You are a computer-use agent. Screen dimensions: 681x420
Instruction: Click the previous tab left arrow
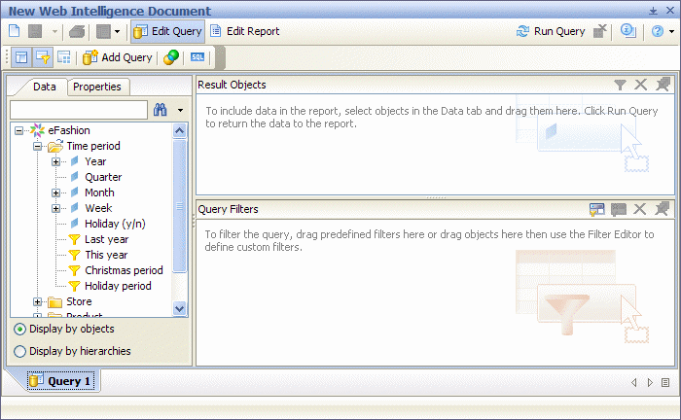click(x=634, y=382)
